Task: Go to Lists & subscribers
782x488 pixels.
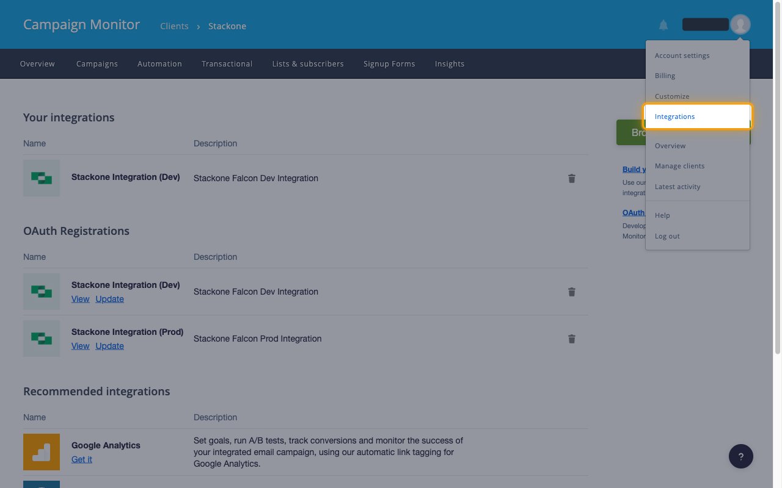Action: (x=308, y=63)
